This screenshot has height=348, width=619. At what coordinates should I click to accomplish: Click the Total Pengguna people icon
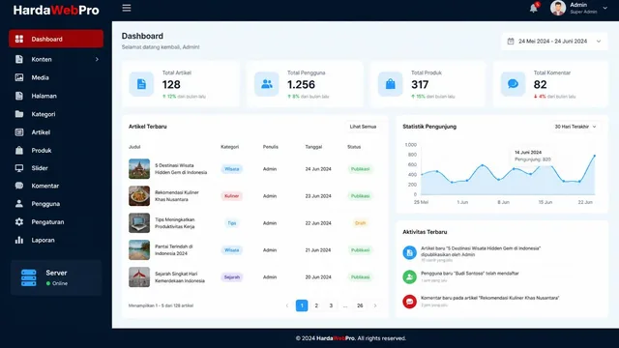(x=267, y=84)
